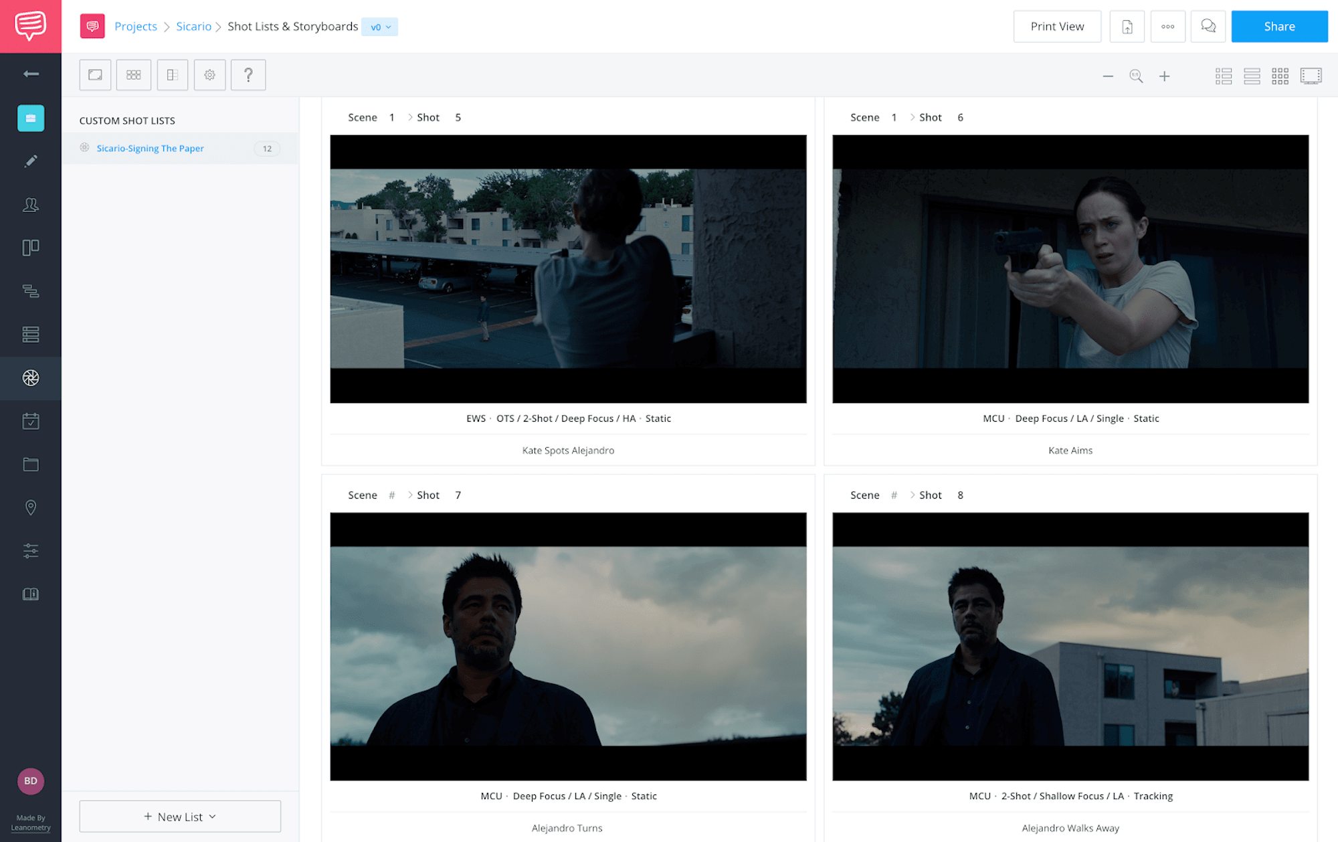Click the blue Share button
This screenshot has width=1338, height=842.
[1279, 27]
